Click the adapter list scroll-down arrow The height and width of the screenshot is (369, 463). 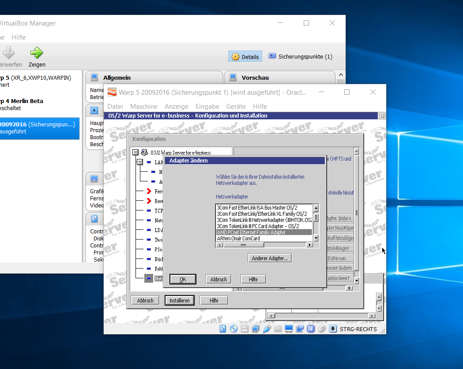(316, 238)
